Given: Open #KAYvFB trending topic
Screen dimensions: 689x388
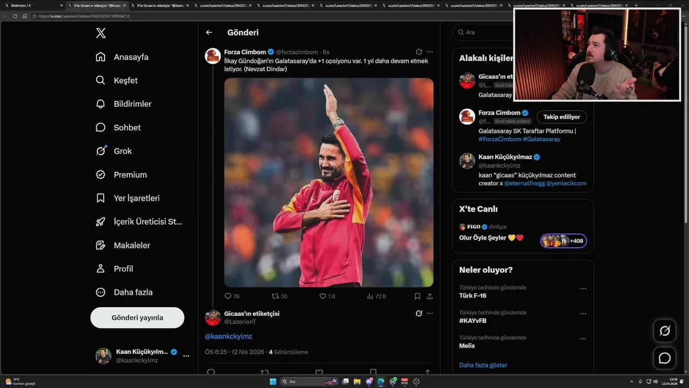Looking at the screenshot, I should (x=473, y=321).
